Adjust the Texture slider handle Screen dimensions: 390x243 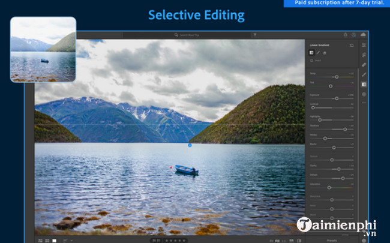coord(332,160)
